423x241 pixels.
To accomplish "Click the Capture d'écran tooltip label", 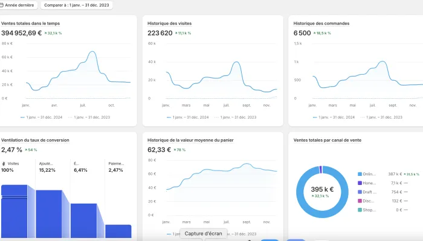I will tap(204, 234).
